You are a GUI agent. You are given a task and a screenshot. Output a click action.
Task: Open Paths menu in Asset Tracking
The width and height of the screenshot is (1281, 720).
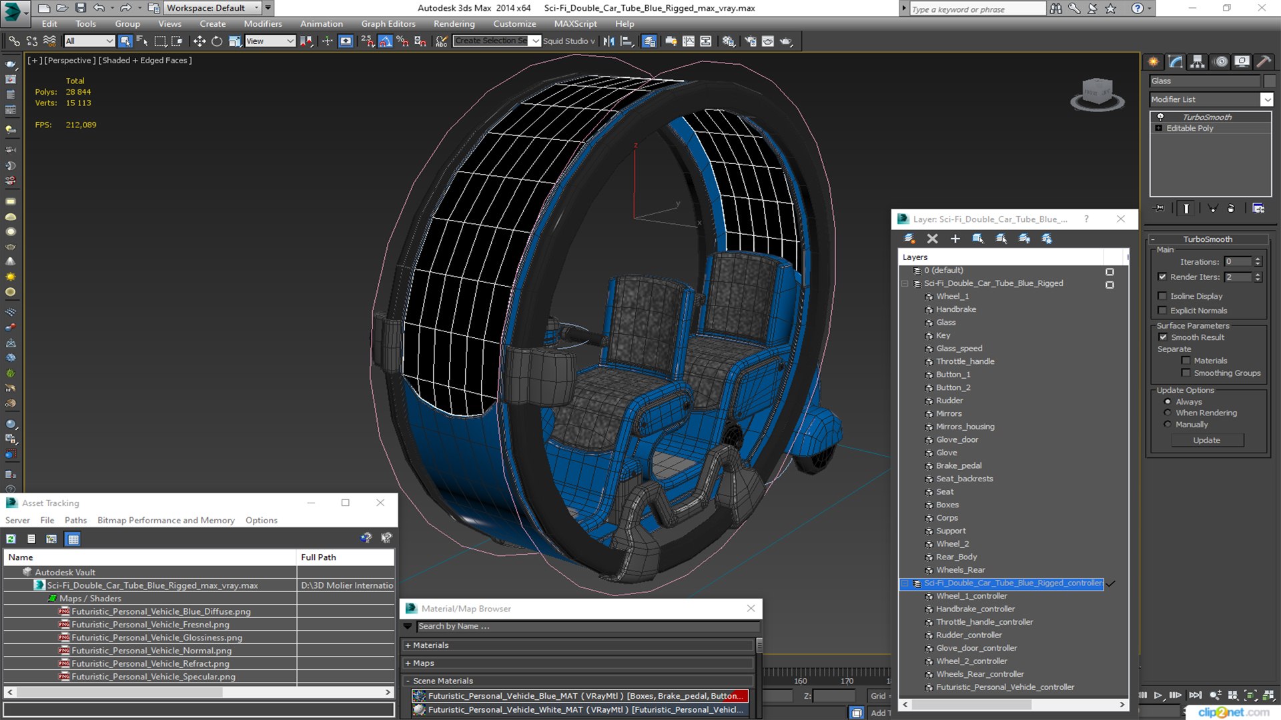pos(75,521)
